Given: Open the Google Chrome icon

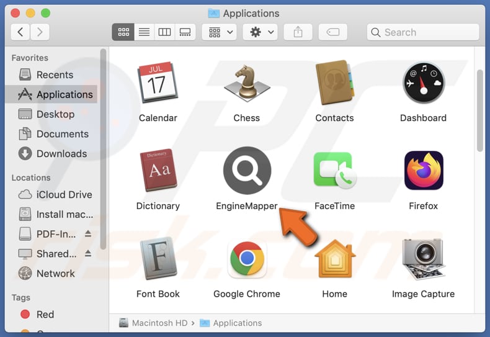Looking at the screenshot, I should click(247, 259).
